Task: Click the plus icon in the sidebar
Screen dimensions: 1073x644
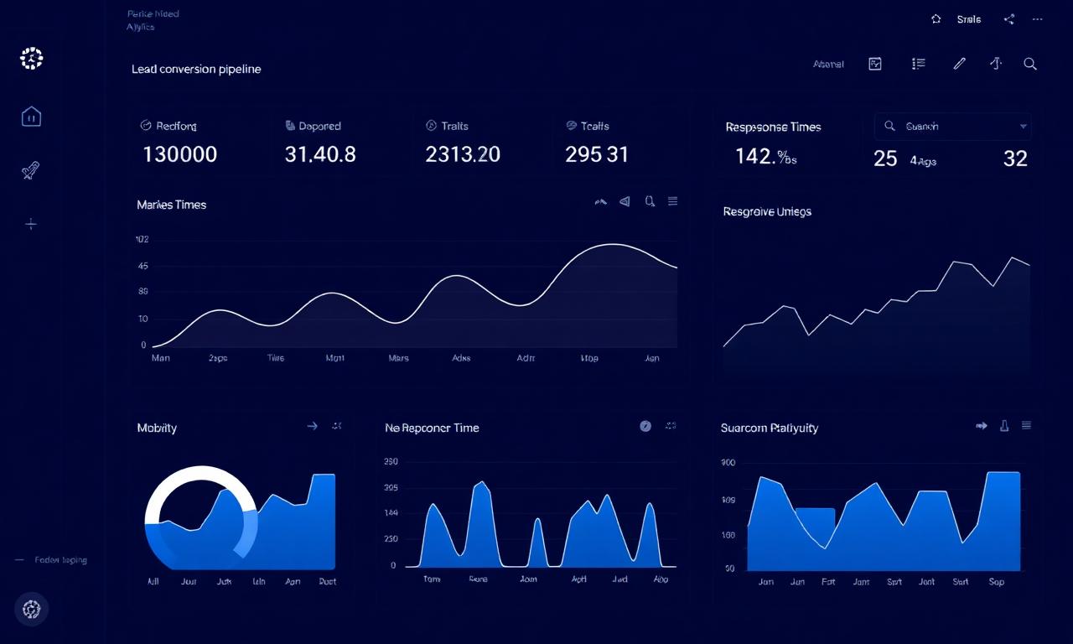Action: coord(31,224)
